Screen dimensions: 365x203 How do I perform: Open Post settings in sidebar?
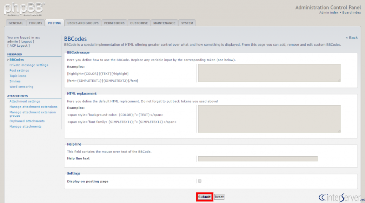[19, 70]
